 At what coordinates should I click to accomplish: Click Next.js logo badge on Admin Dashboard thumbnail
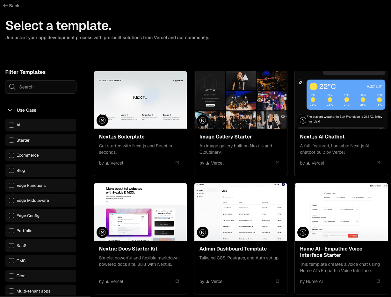pos(203,233)
